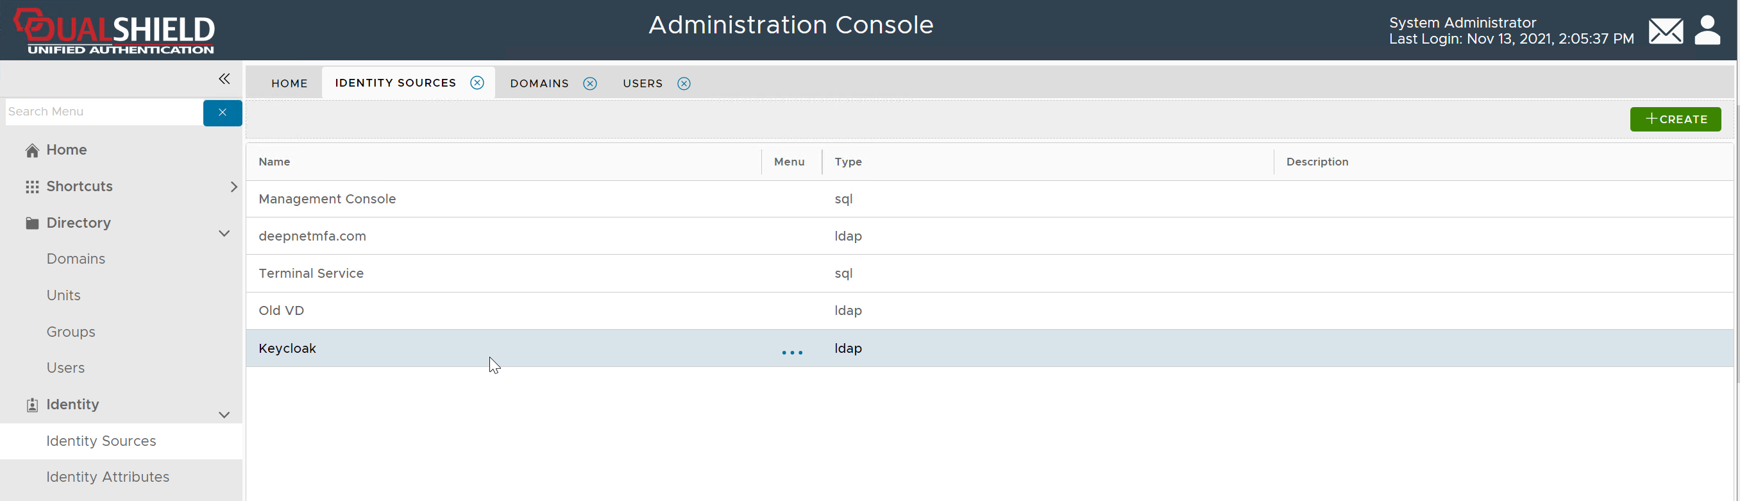Open Identity Attributes in sidebar
This screenshot has width=1740, height=501.
(107, 477)
